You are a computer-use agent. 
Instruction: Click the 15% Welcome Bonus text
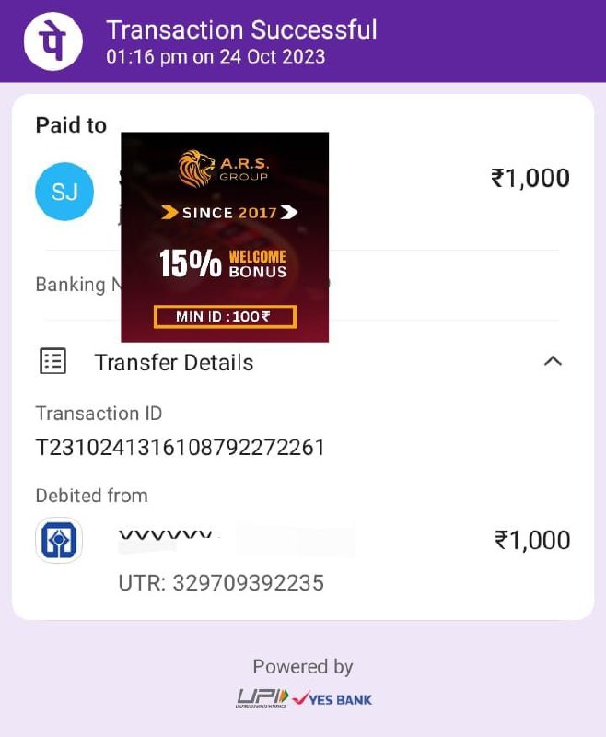tap(223, 263)
